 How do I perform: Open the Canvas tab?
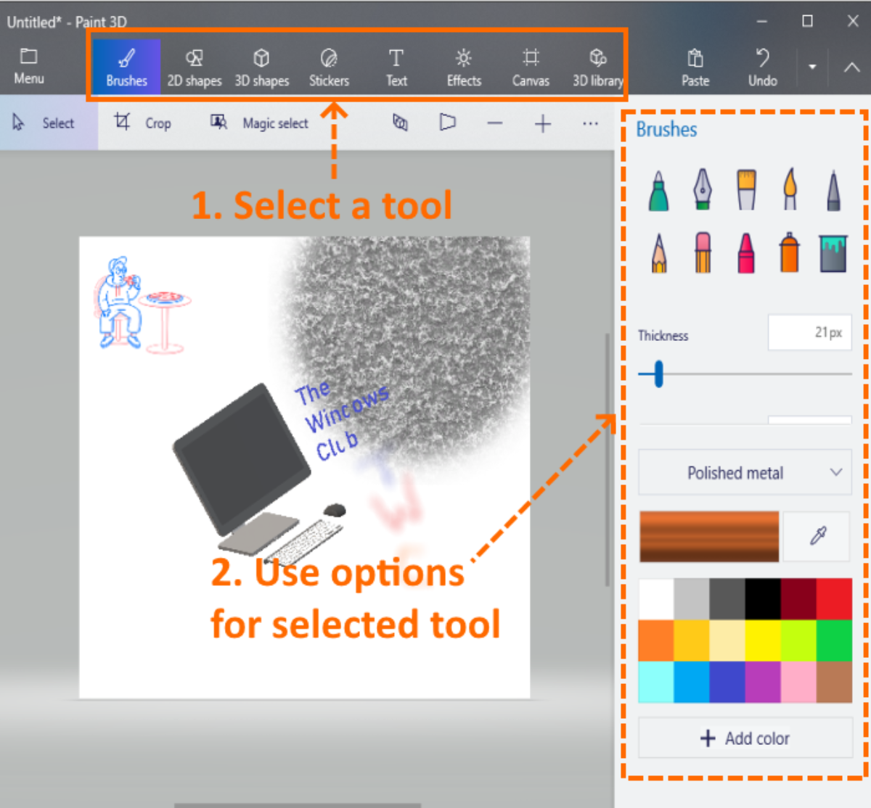click(x=531, y=67)
